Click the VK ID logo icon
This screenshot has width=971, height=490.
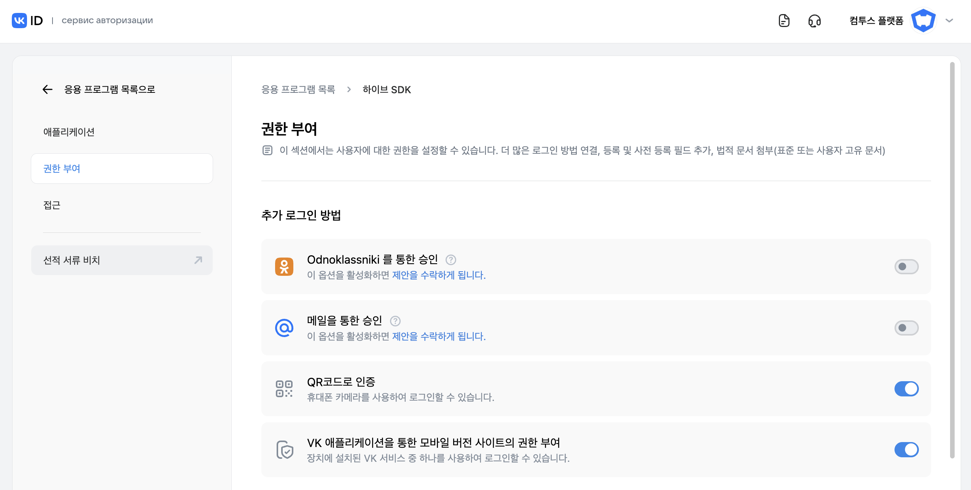(19, 21)
